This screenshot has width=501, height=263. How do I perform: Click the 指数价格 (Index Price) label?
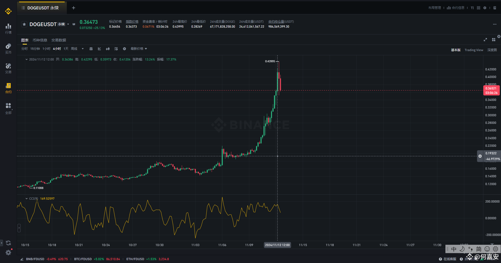(132, 22)
